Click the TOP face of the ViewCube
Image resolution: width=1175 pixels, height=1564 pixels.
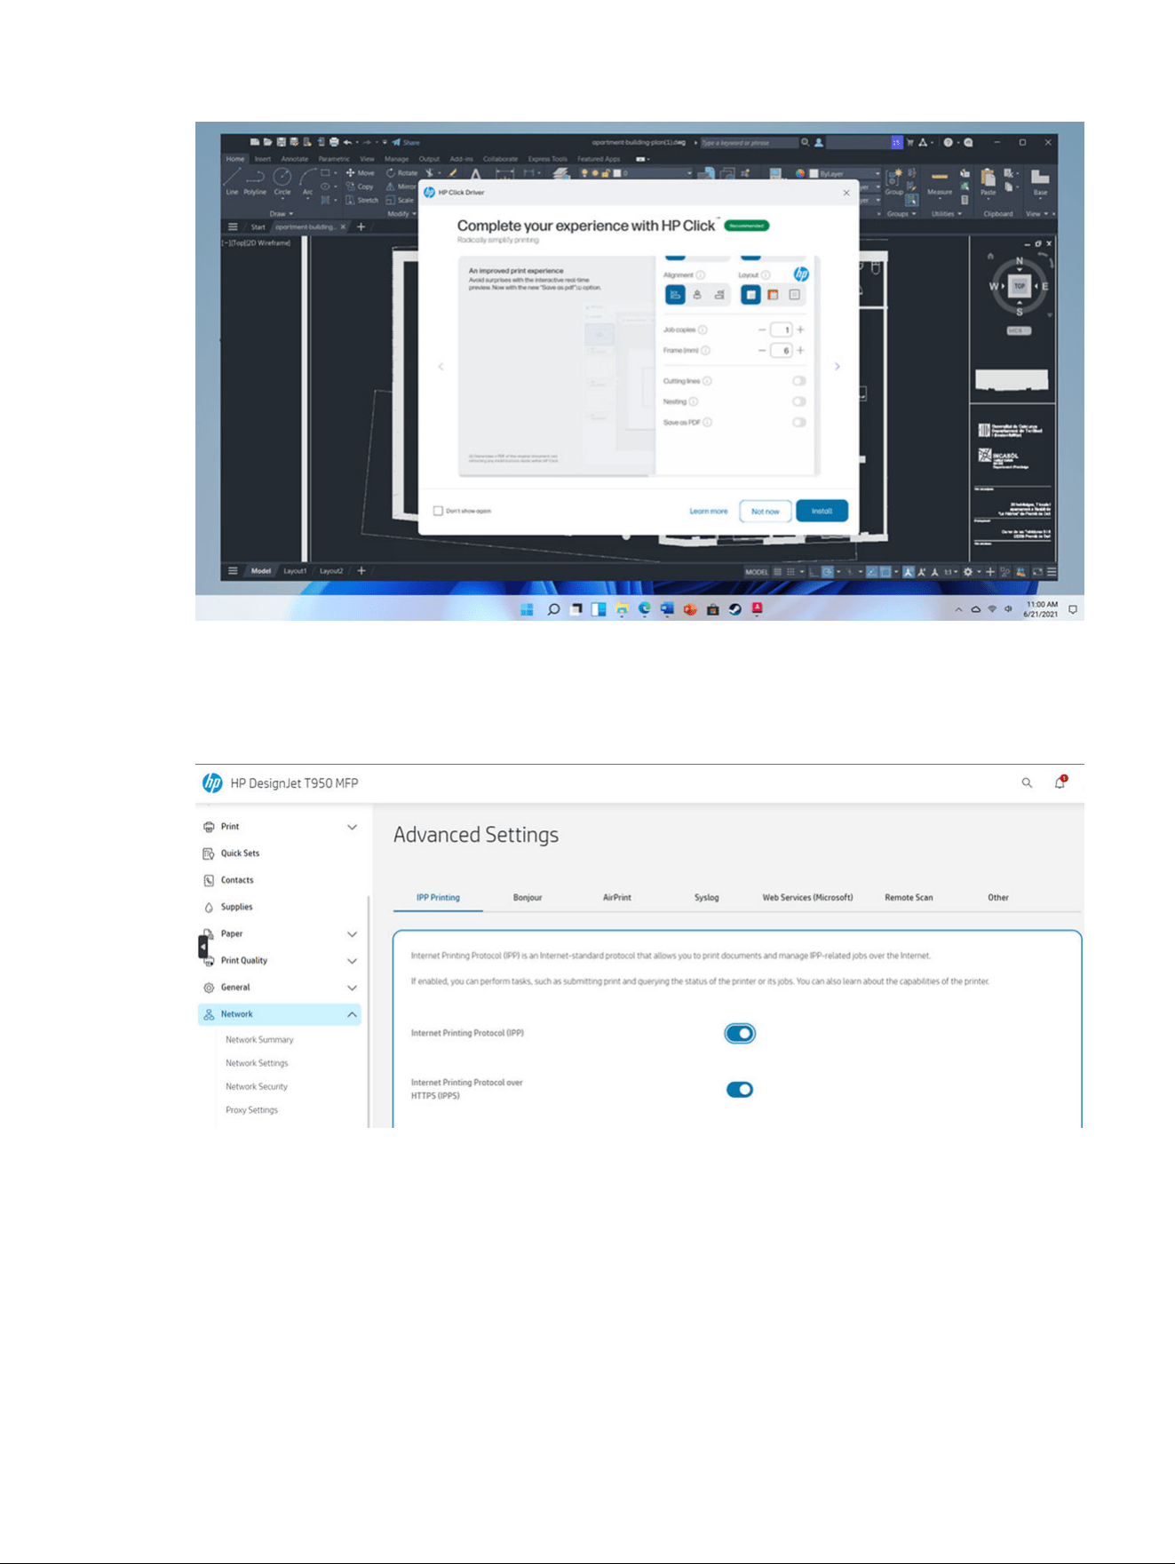(x=1020, y=286)
